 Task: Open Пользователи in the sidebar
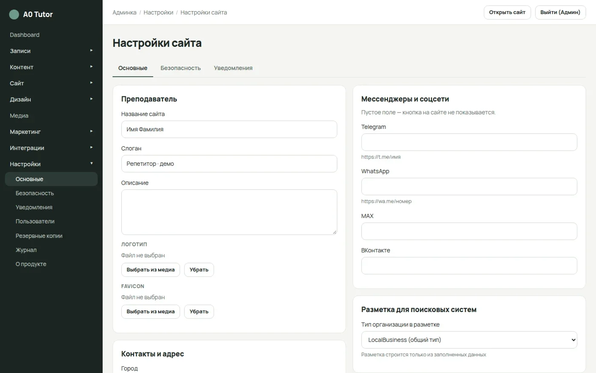[x=51, y=221]
